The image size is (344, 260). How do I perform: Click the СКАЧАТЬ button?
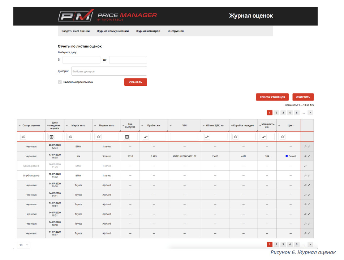click(136, 82)
